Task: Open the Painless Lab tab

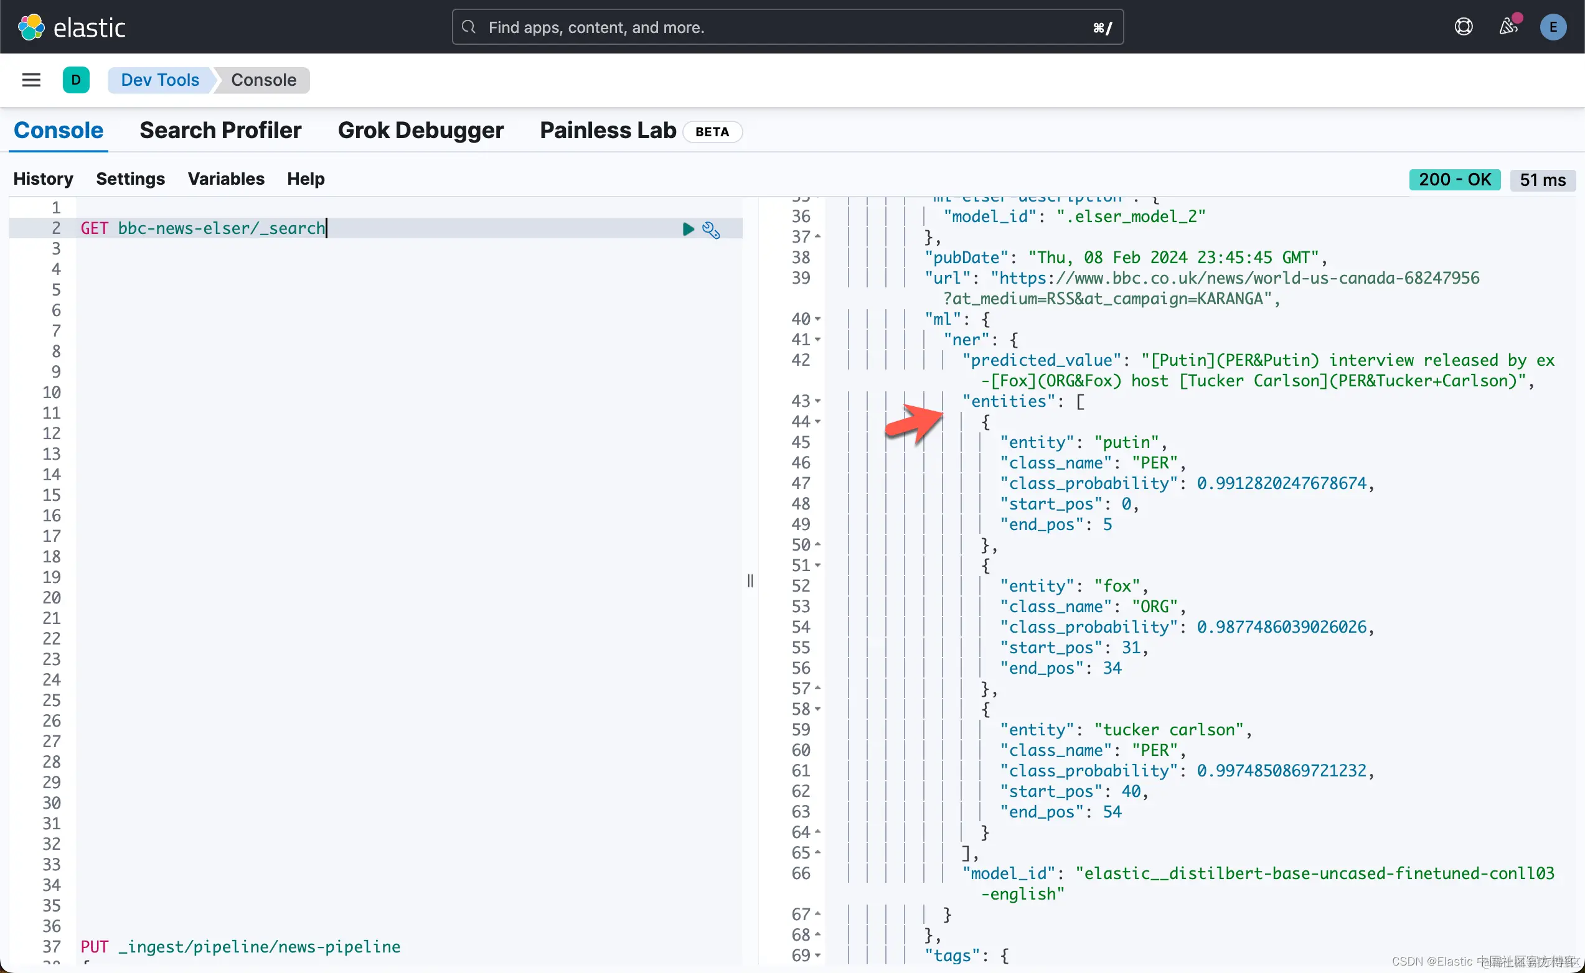Action: pos(608,131)
